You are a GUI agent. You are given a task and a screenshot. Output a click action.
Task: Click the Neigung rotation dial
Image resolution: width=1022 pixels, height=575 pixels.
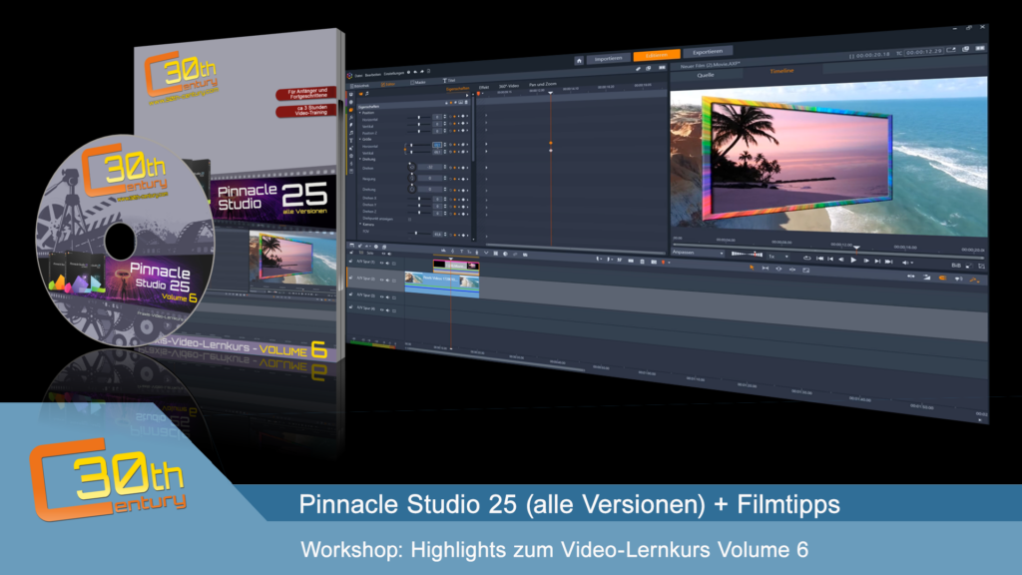411,178
